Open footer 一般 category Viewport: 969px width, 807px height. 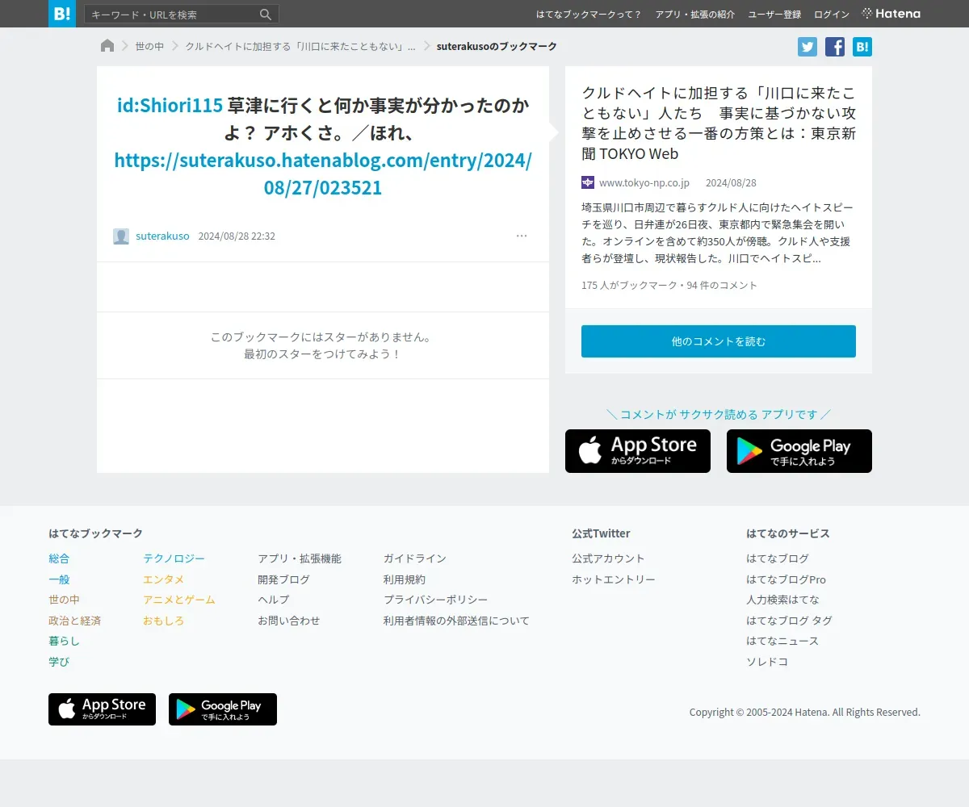59,579
